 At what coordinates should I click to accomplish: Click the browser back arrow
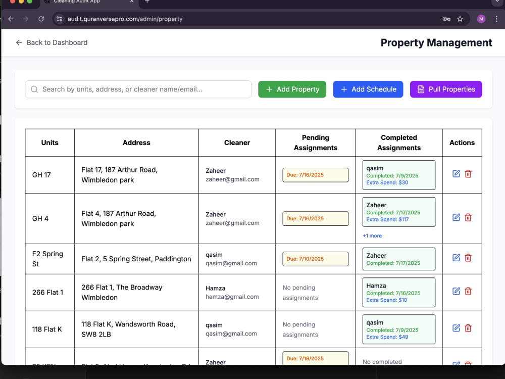(11, 19)
